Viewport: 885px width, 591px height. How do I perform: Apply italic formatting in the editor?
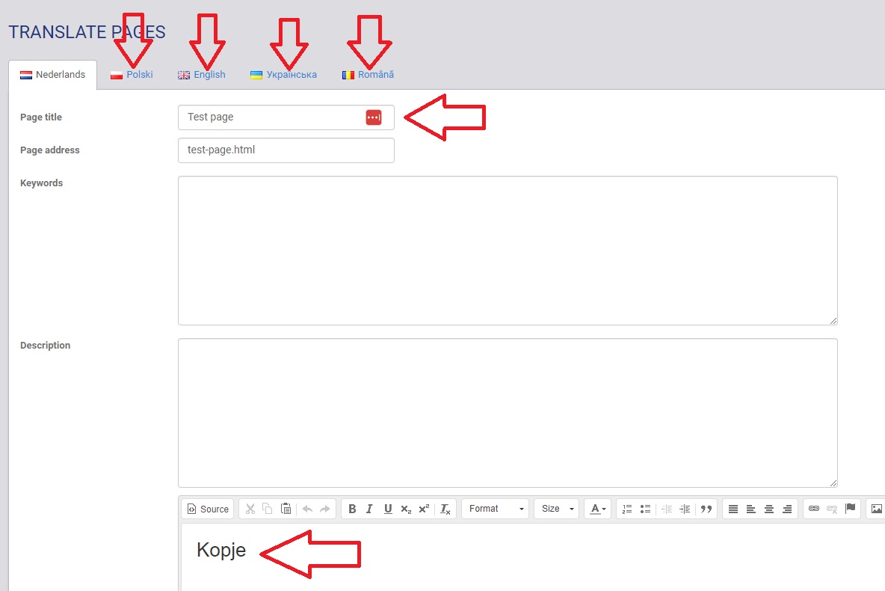tap(369, 509)
